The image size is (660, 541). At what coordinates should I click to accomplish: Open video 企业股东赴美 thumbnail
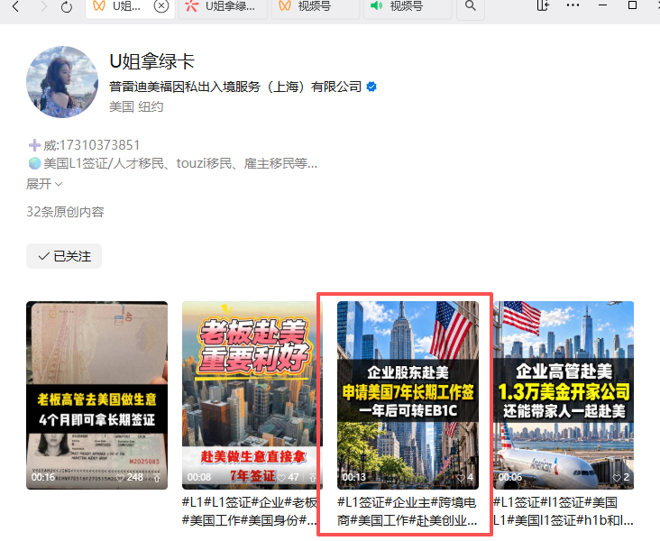(x=408, y=395)
